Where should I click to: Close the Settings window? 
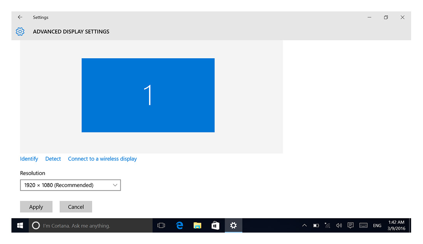pos(402,17)
